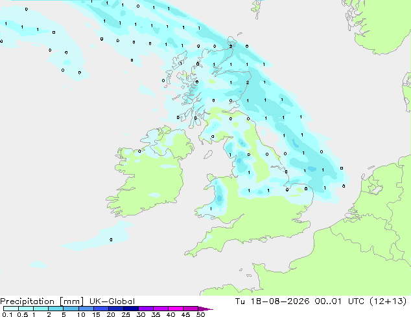This screenshot has width=411, height=317.
Task: Click the date "Tu 18-08-2026"
Action: pos(272,301)
